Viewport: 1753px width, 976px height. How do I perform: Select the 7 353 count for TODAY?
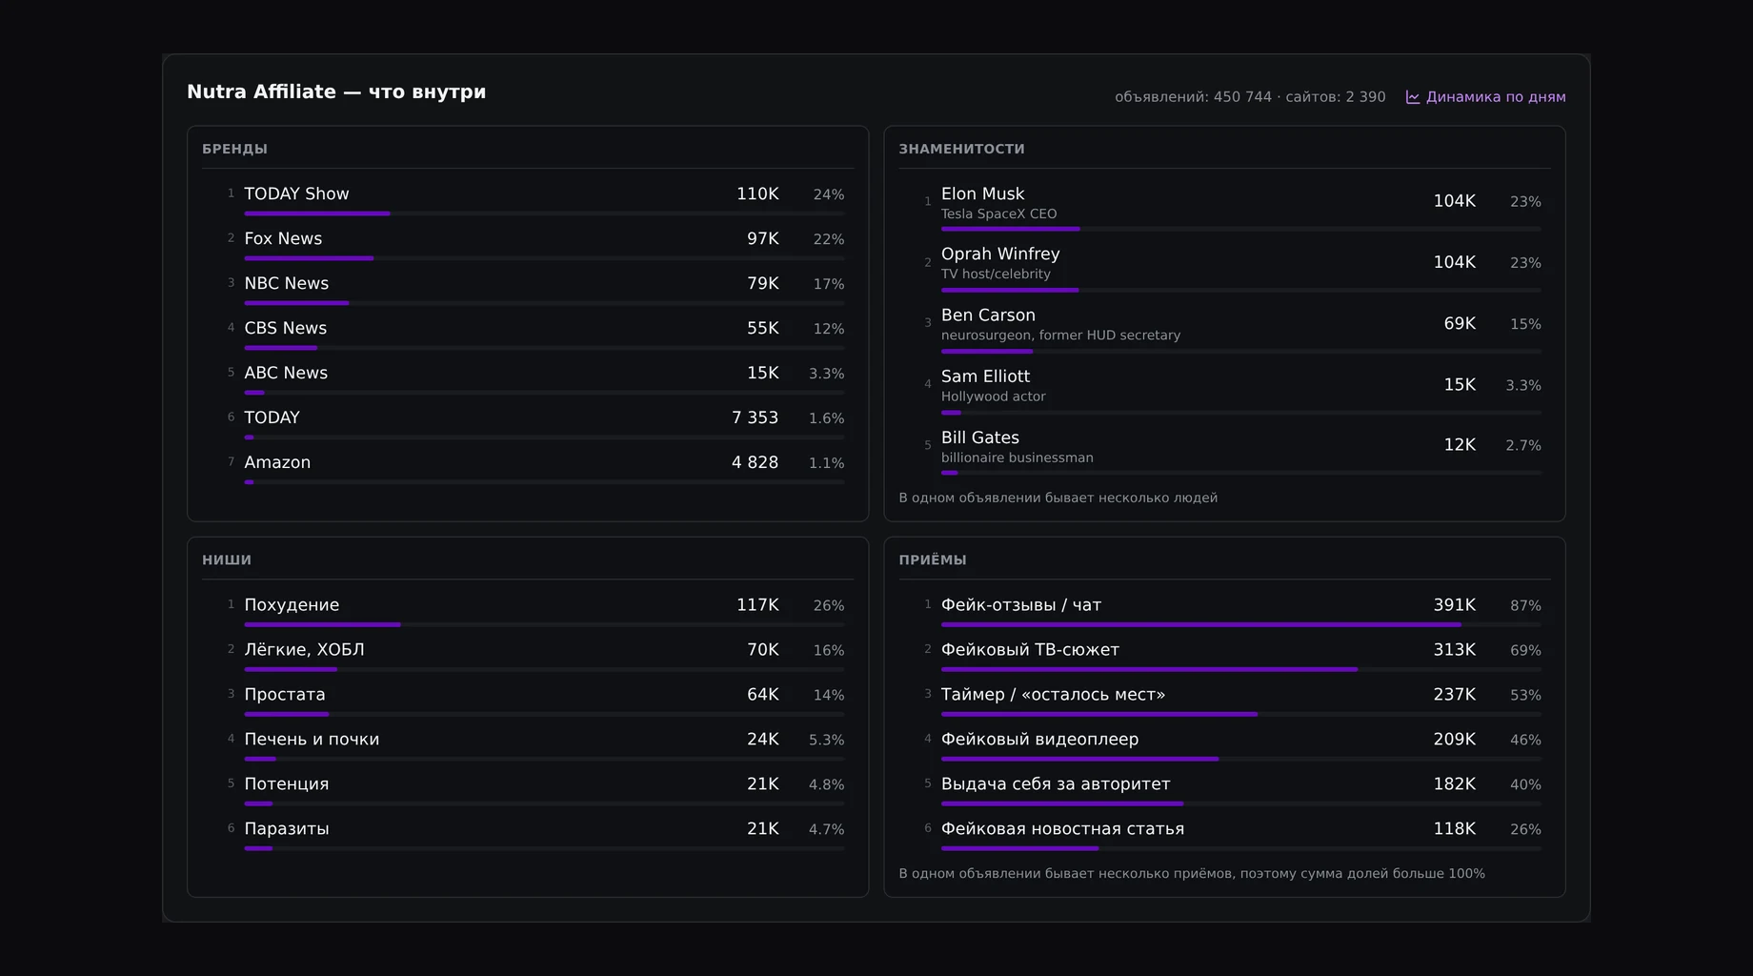(x=755, y=417)
